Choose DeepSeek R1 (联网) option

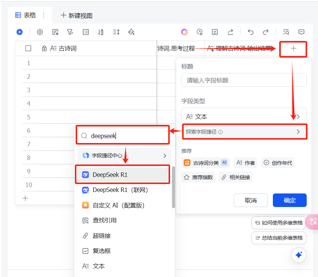122,190
